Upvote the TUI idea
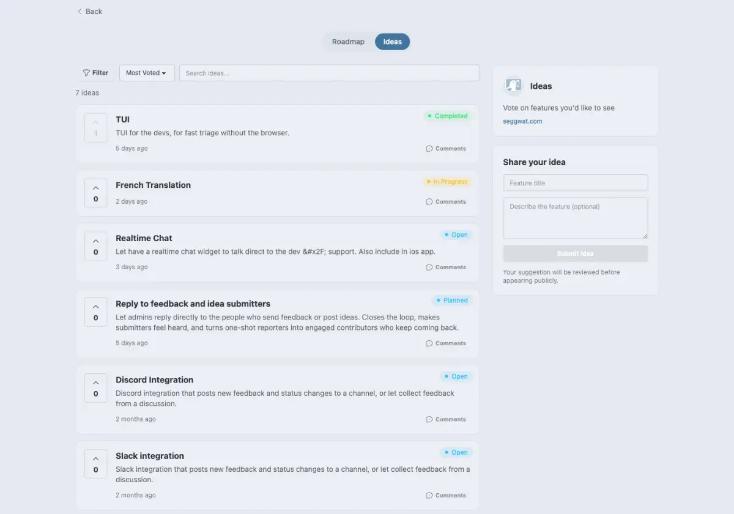The height and width of the screenshot is (514, 734). point(96,128)
